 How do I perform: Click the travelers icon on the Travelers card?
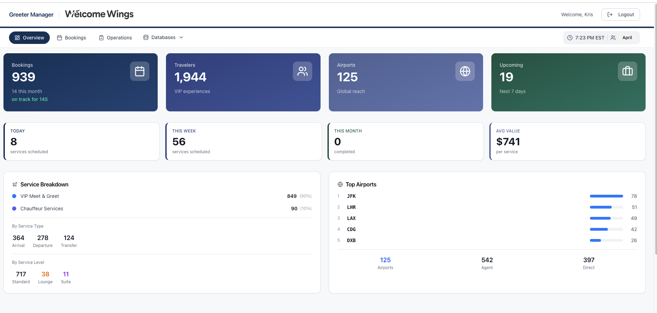click(302, 71)
